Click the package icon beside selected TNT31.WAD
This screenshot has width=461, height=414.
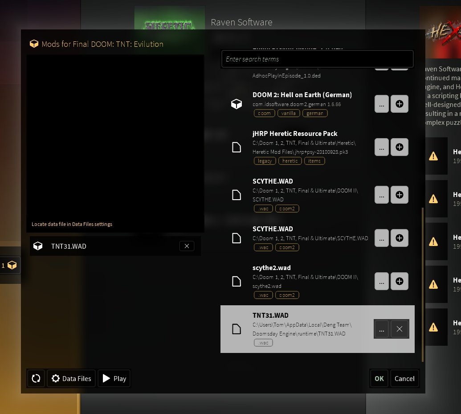pos(38,246)
